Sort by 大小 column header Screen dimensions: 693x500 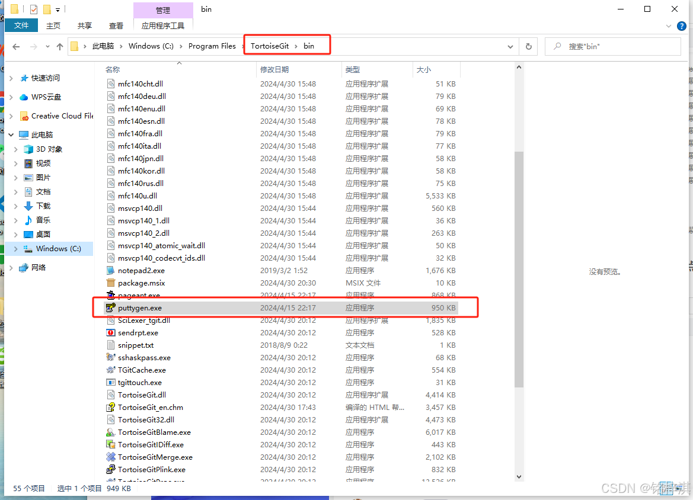click(423, 69)
